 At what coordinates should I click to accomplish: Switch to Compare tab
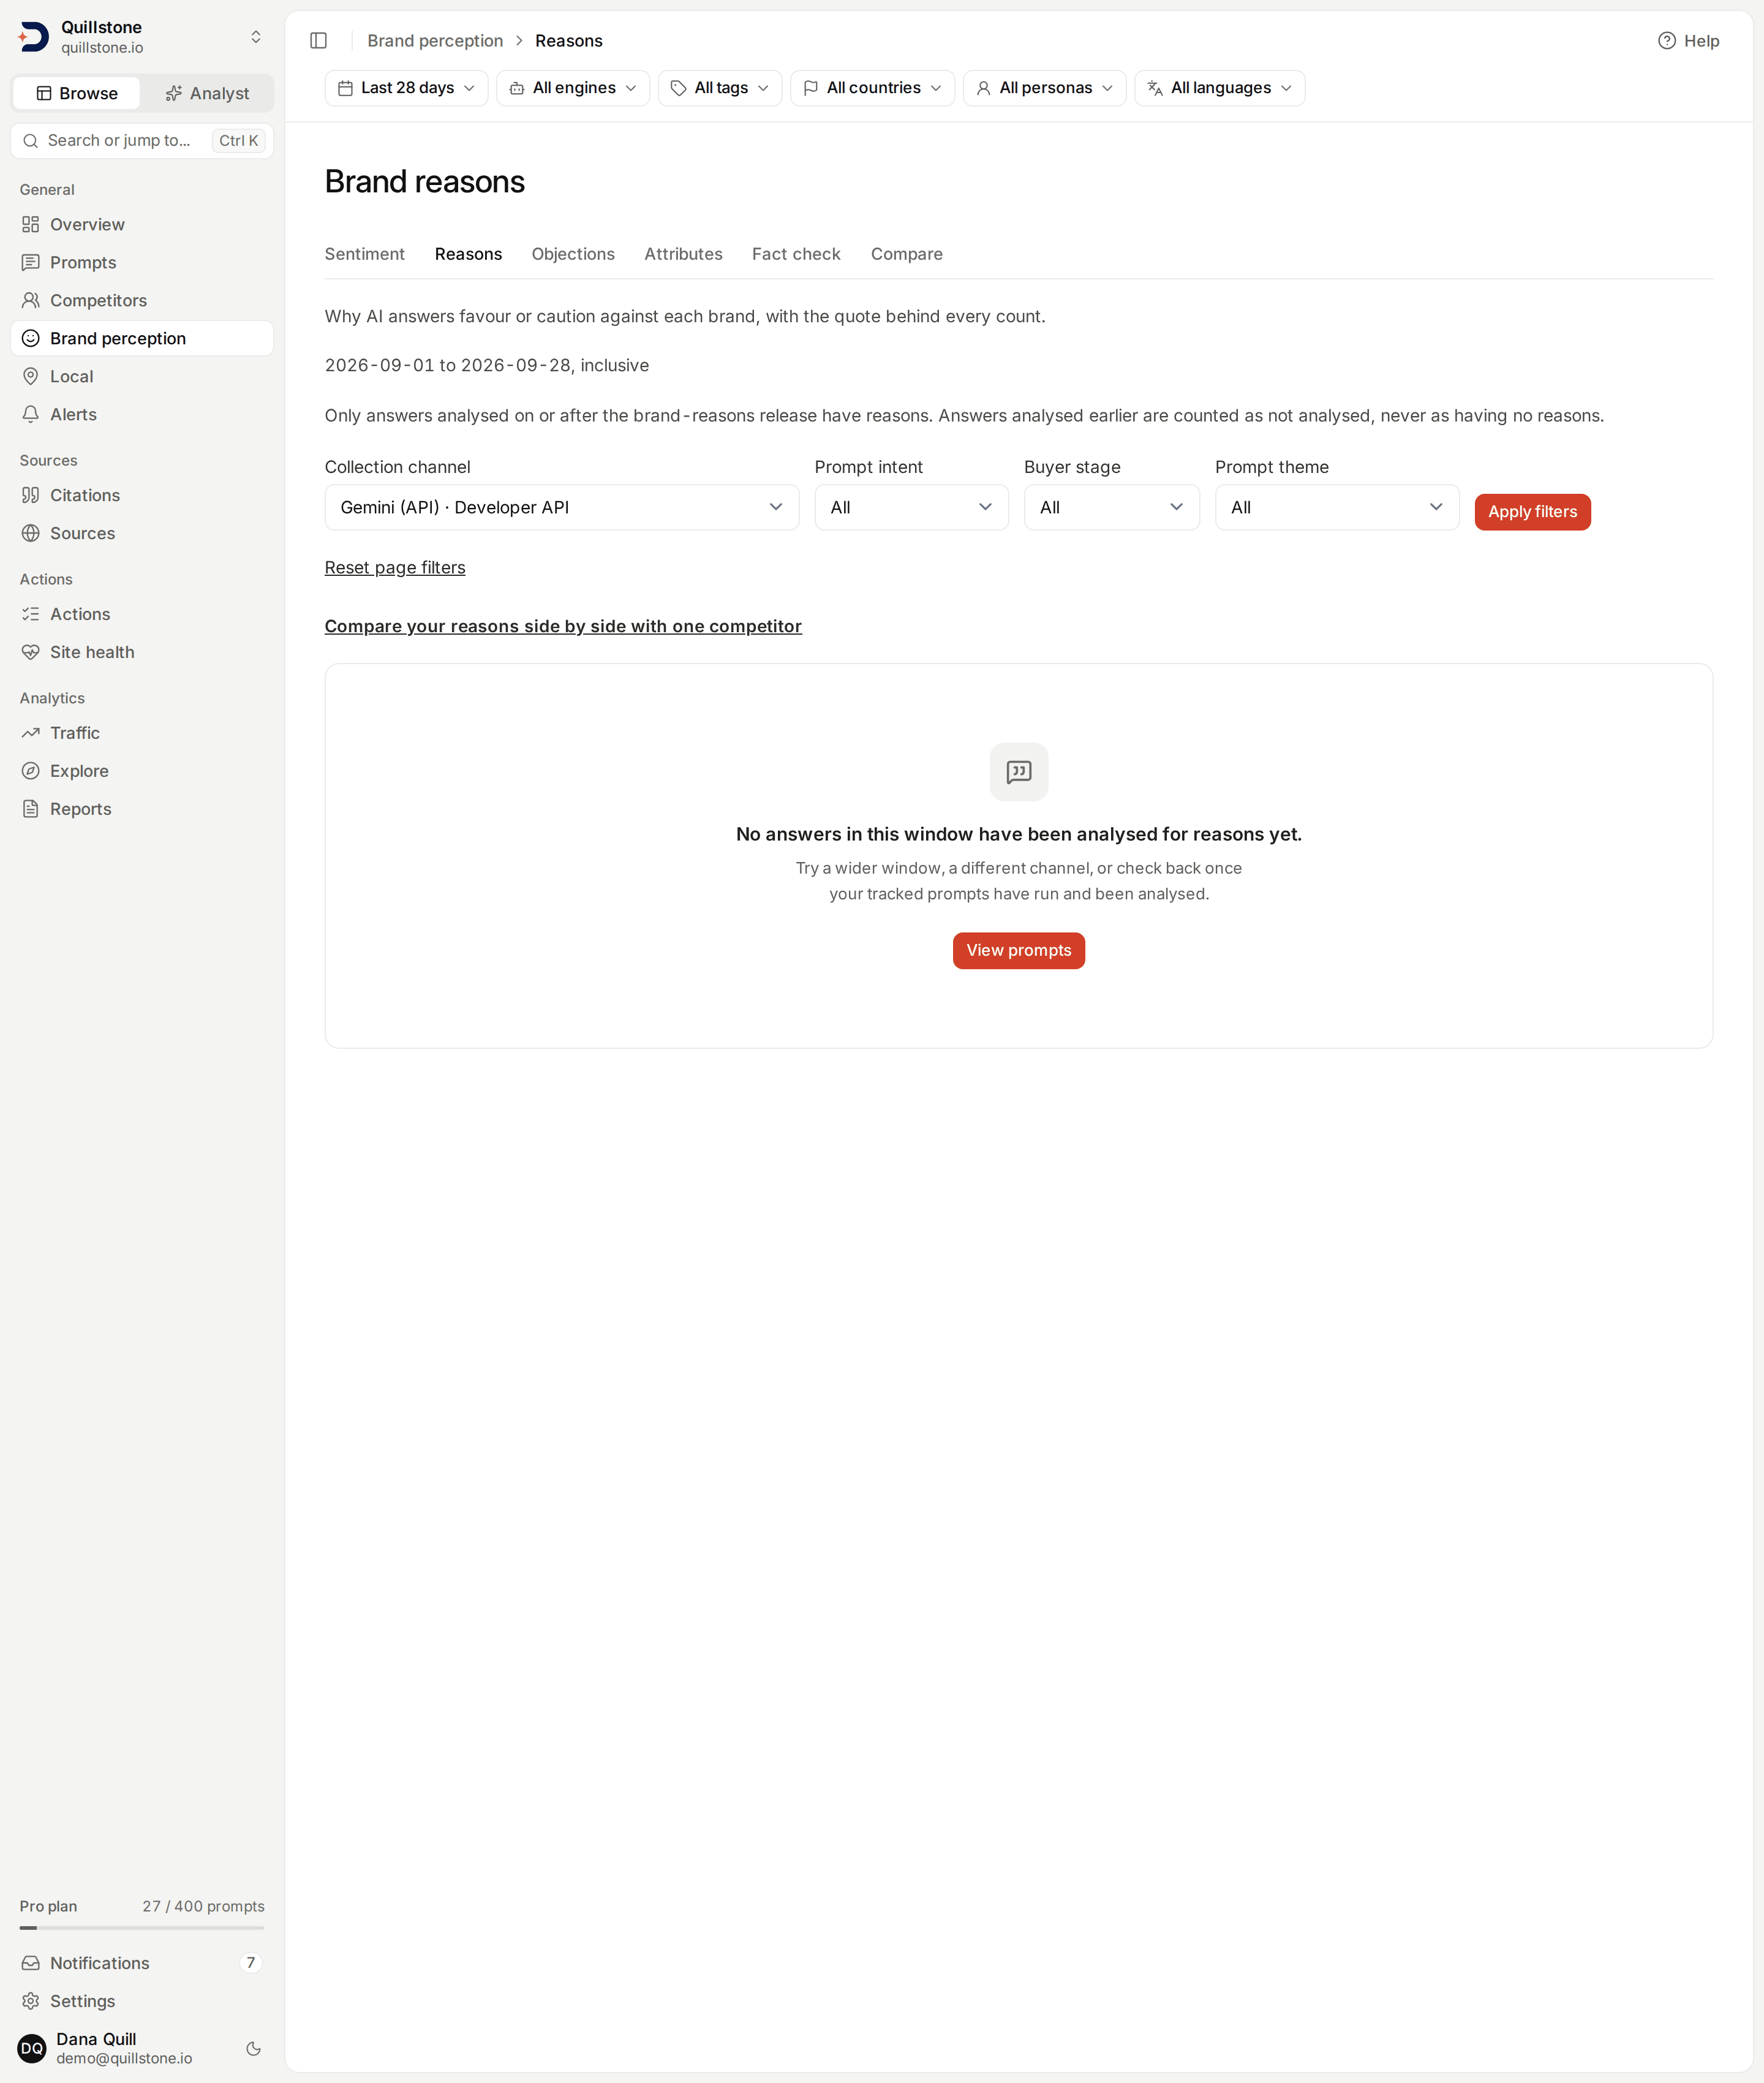pos(907,254)
